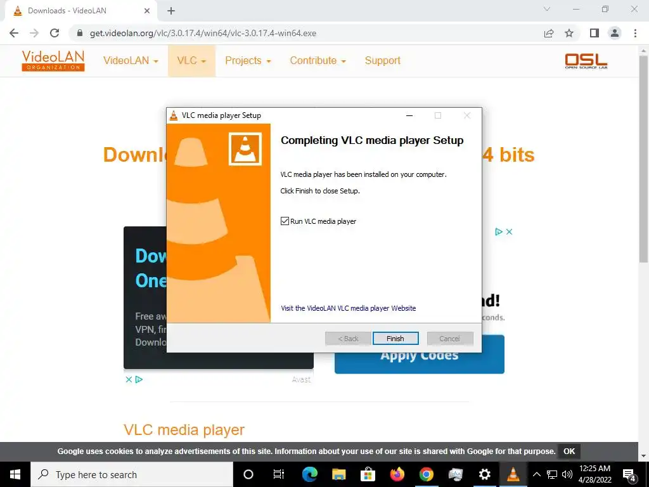Expand the VideoLAN navigation dropdown
This screenshot has height=487, width=649.
click(131, 61)
